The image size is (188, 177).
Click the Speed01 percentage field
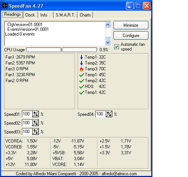tap(27, 114)
